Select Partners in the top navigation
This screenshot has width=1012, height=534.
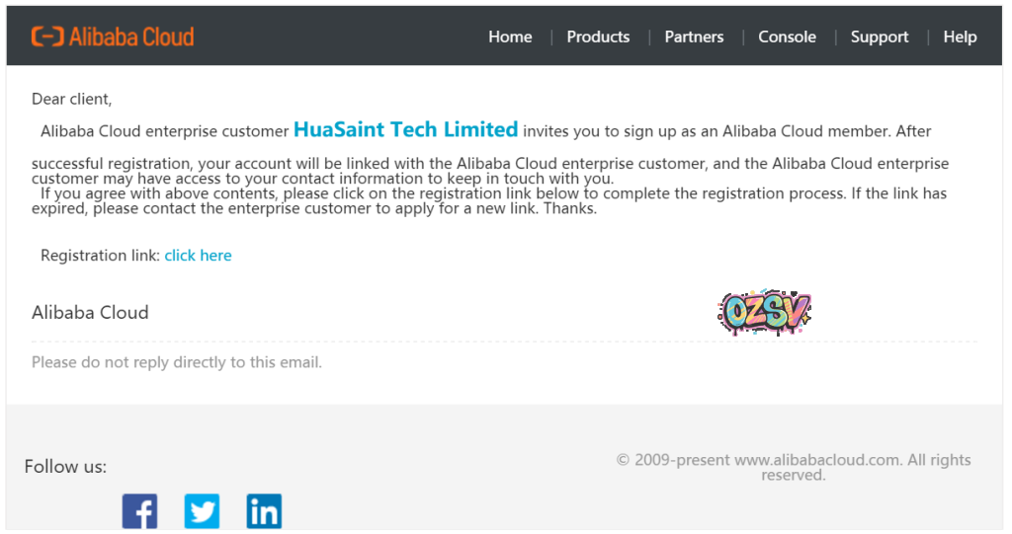[694, 37]
